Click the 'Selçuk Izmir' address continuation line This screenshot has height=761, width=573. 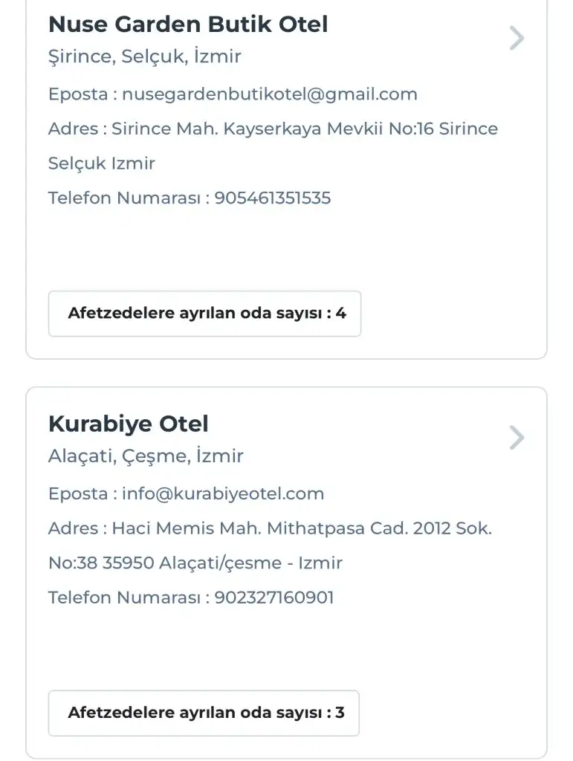[x=102, y=163]
